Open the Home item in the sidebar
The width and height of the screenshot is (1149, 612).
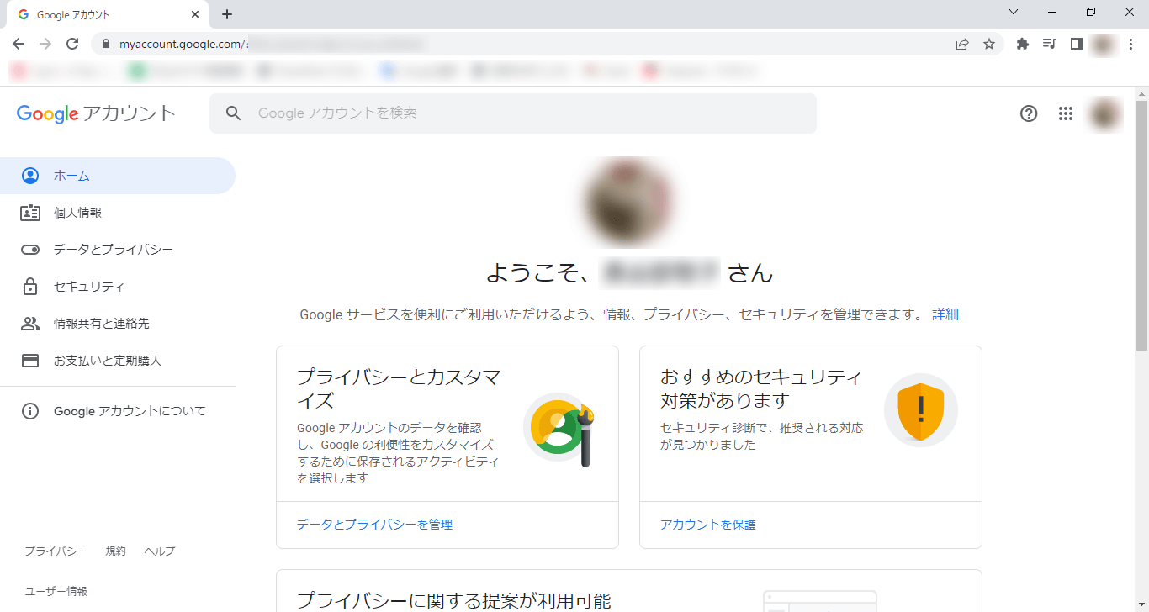(118, 176)
